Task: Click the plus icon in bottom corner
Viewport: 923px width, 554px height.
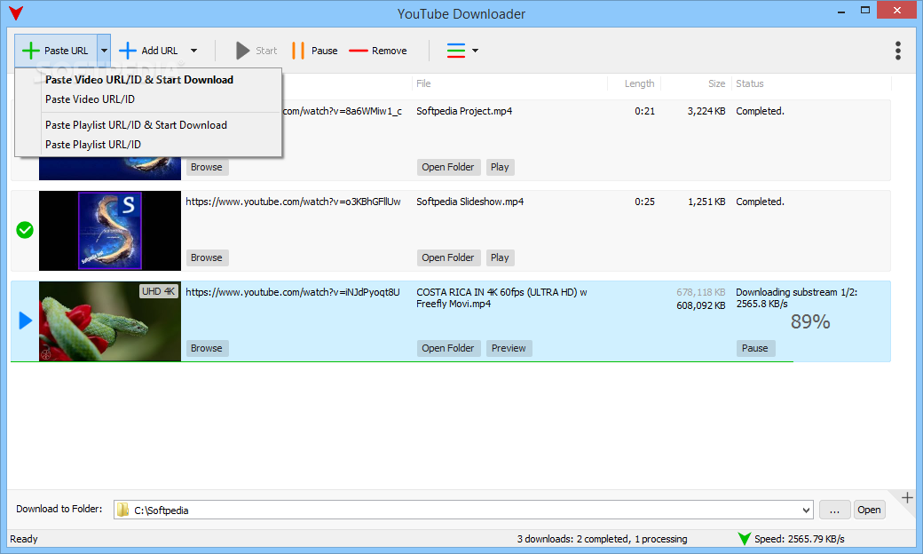Action: pos(907,498)
